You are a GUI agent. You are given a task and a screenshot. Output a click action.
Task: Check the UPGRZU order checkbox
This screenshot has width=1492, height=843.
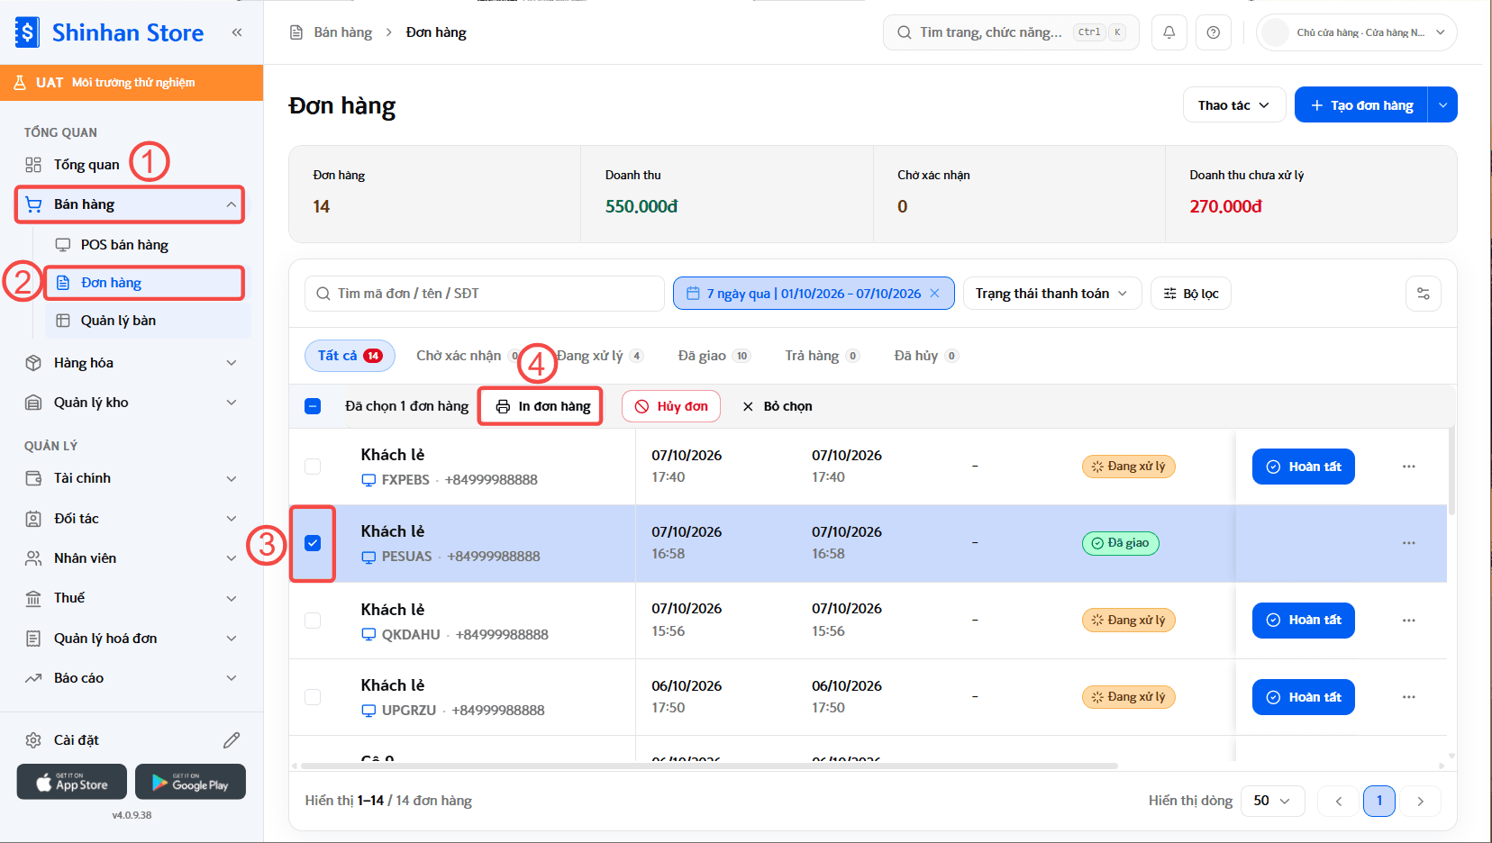[313, 697]
